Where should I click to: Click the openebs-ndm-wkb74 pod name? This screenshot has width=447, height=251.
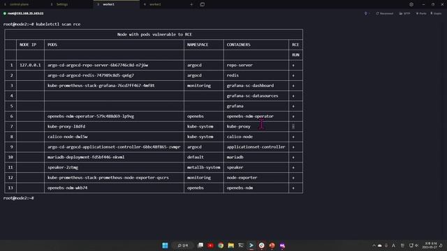tap(67, 188)
